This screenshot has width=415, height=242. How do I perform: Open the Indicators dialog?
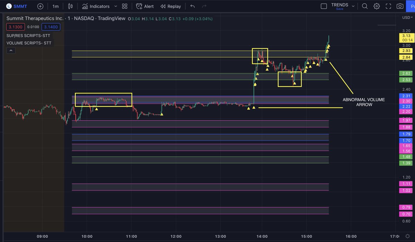(96, 6)
